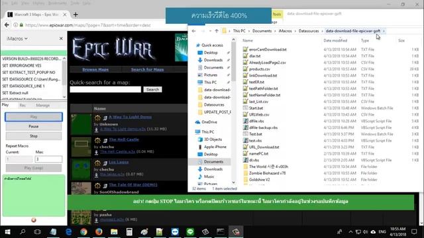424x238 pixels.
Task: Expand breadcrumb chevron after Datasources
Action: click(x=323, y=31)
